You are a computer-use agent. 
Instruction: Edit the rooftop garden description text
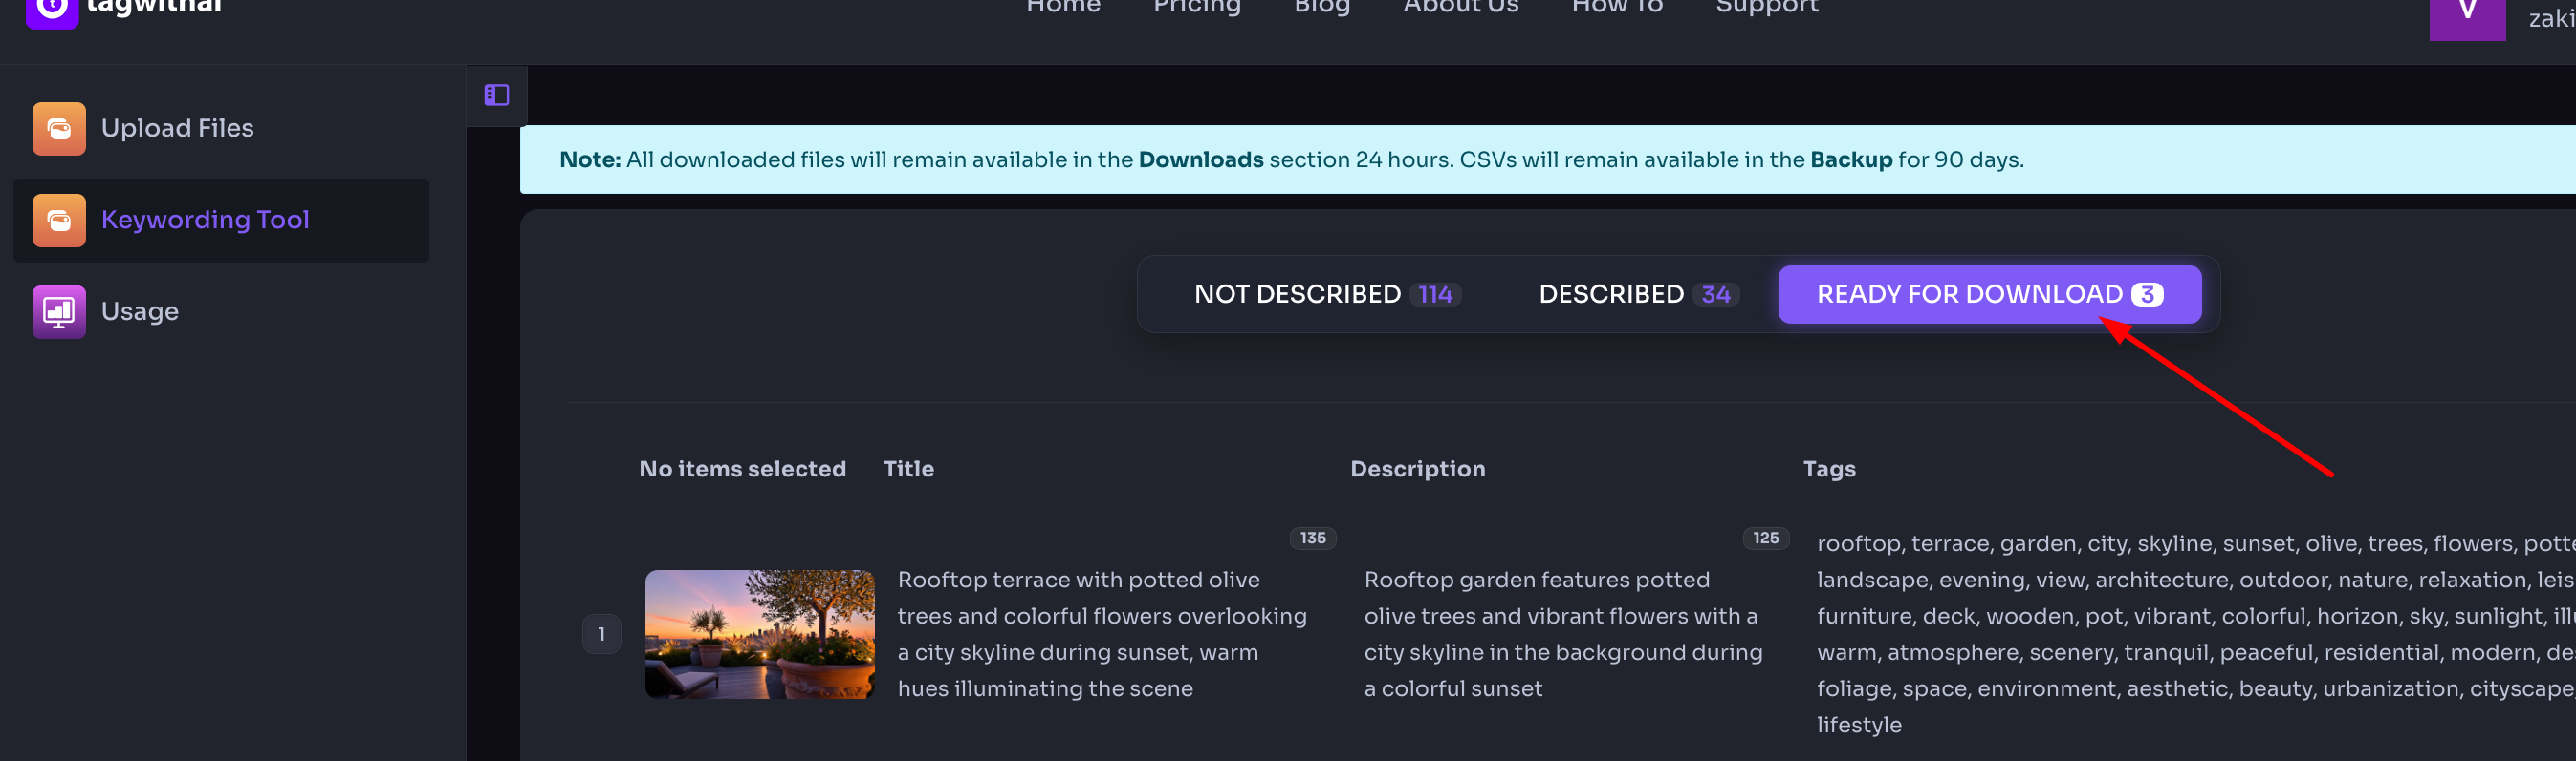tap(1562, 634)
